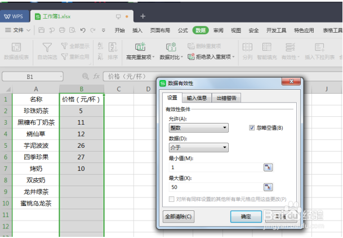Image resolution: width=343 pixels, height=238 pixels.
Task: Switch to the 页面布局 ribbon tab
Action: pos(160,30)
